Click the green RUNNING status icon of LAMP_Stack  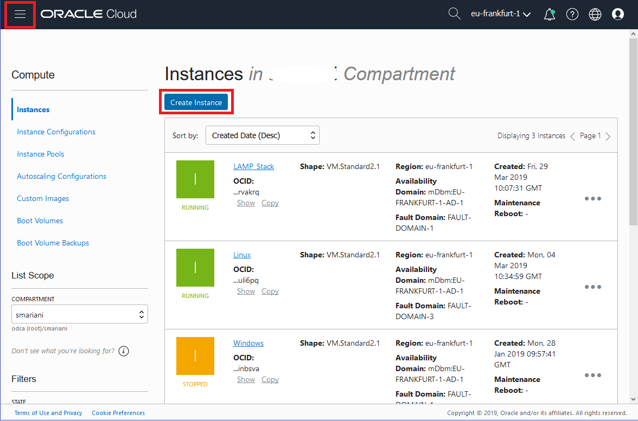195,179
